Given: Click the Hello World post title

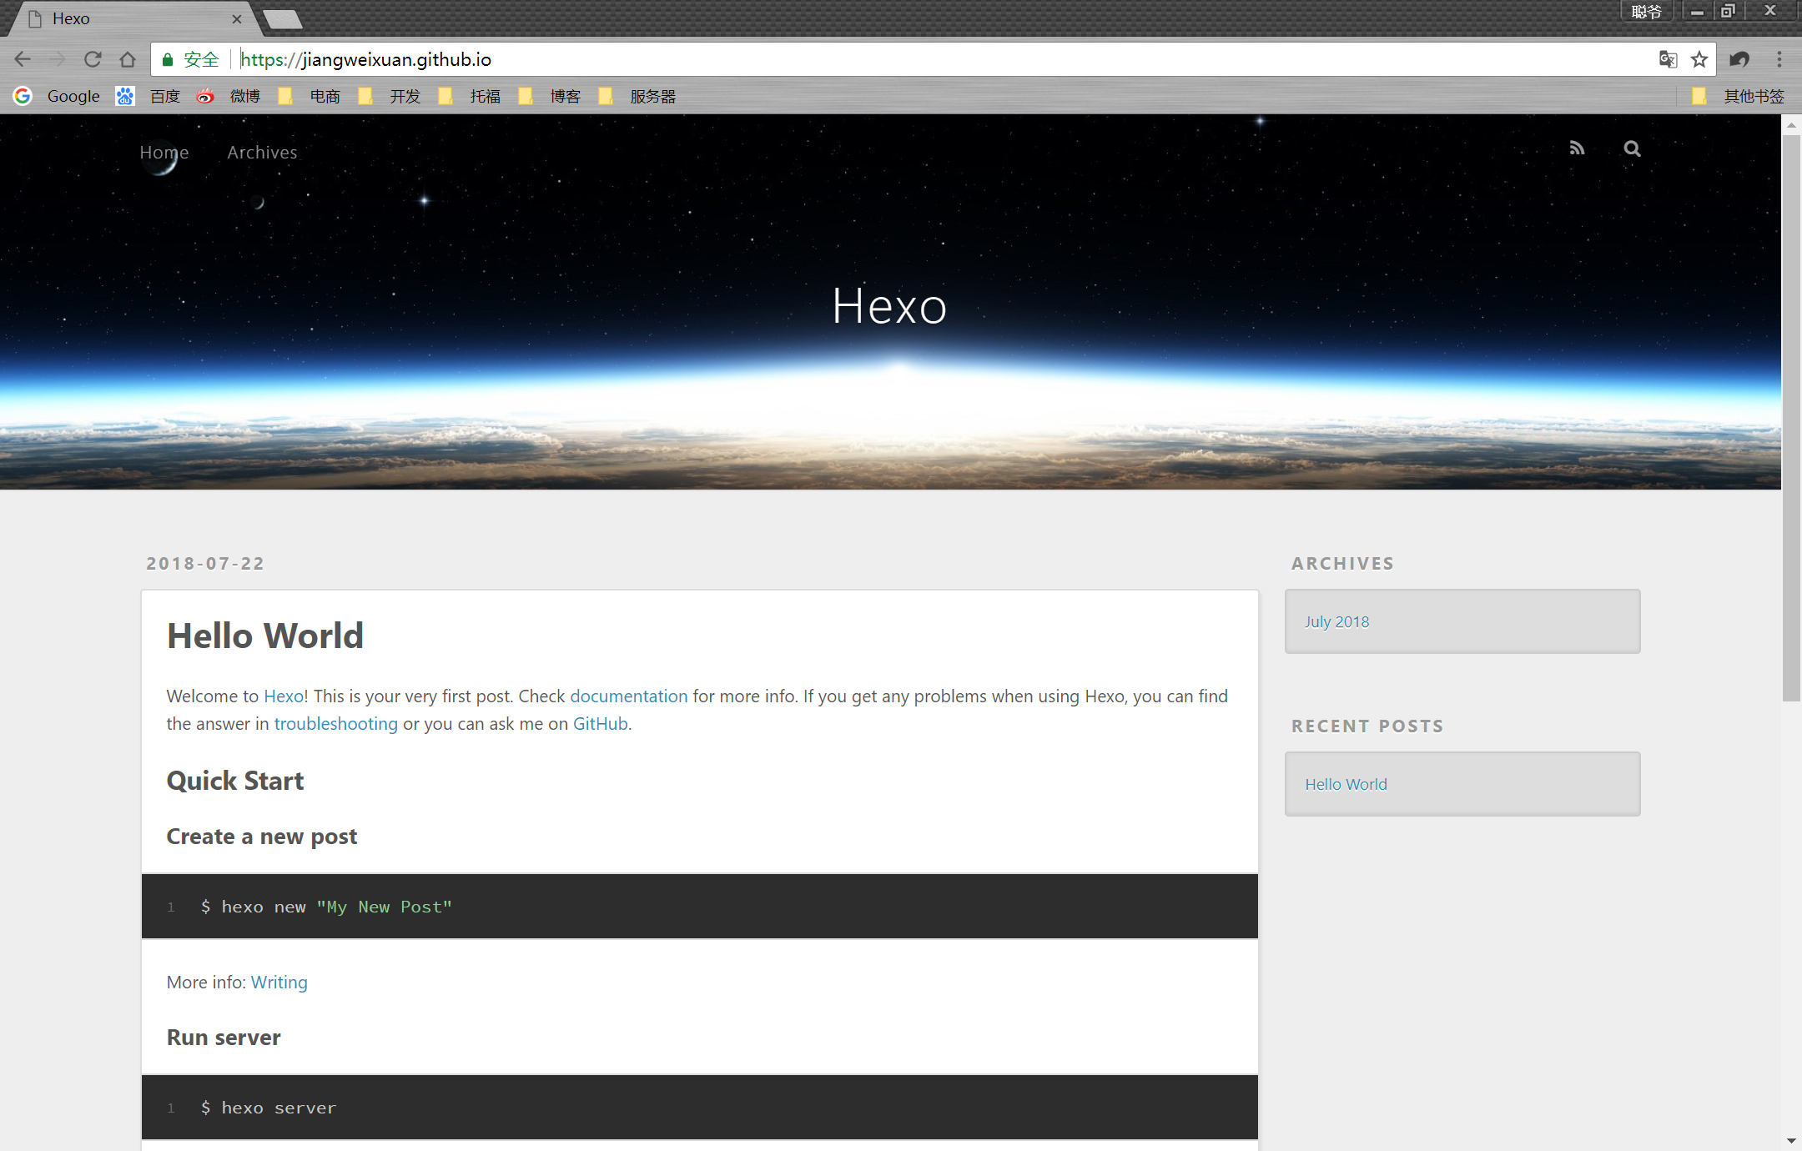Looking at the screenshot, I should [265, 636].
